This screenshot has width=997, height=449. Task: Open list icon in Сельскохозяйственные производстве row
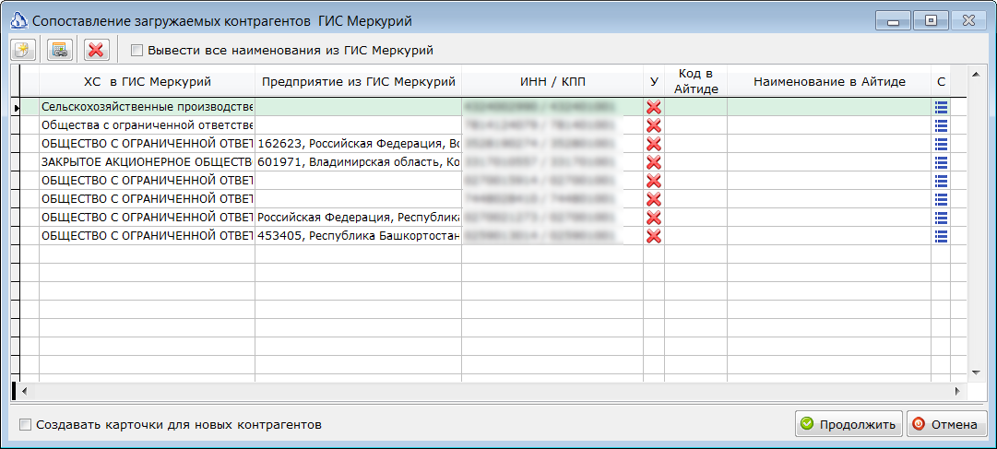click(x=941, y=108)
